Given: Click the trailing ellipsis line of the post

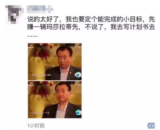Looking at the screenshot, I should click(x=32, y=36).
